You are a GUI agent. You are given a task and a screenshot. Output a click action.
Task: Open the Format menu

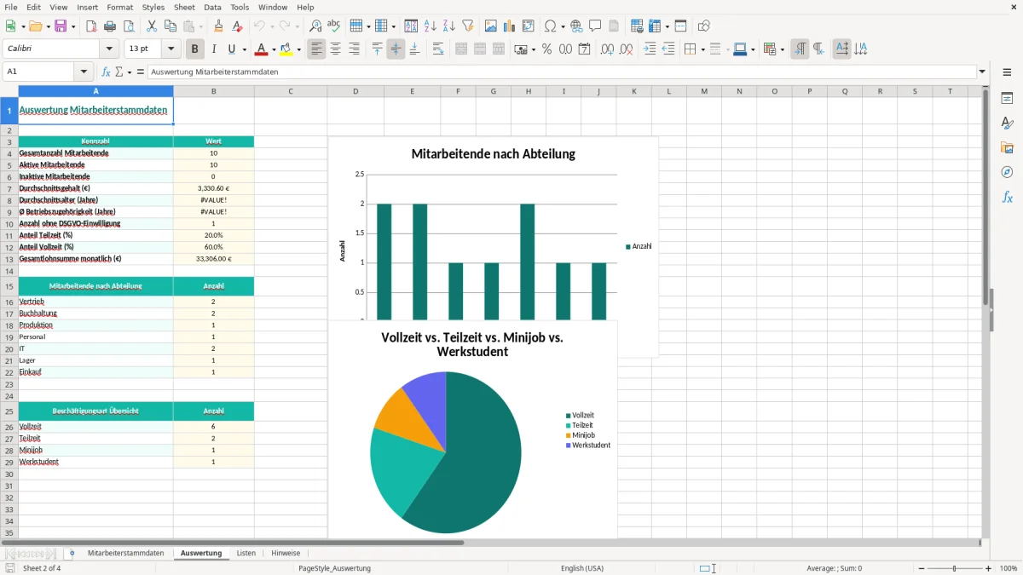click(x=120, y=7)
